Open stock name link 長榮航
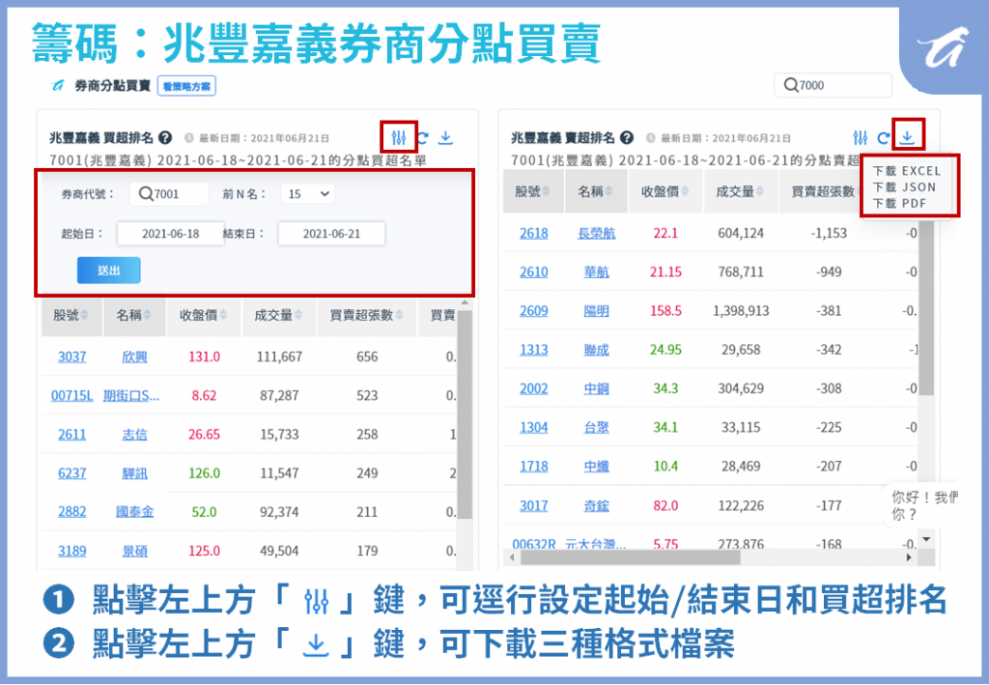 click(596, 234)
